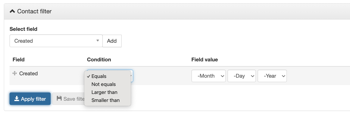Click the Save filter button text
The image size is (350, 115).
74,99
